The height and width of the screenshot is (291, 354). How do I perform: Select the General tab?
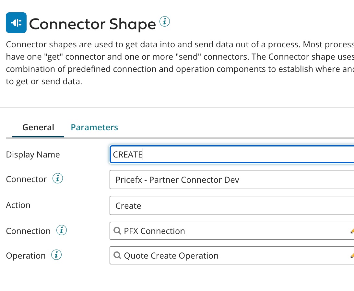pos(38,127)
